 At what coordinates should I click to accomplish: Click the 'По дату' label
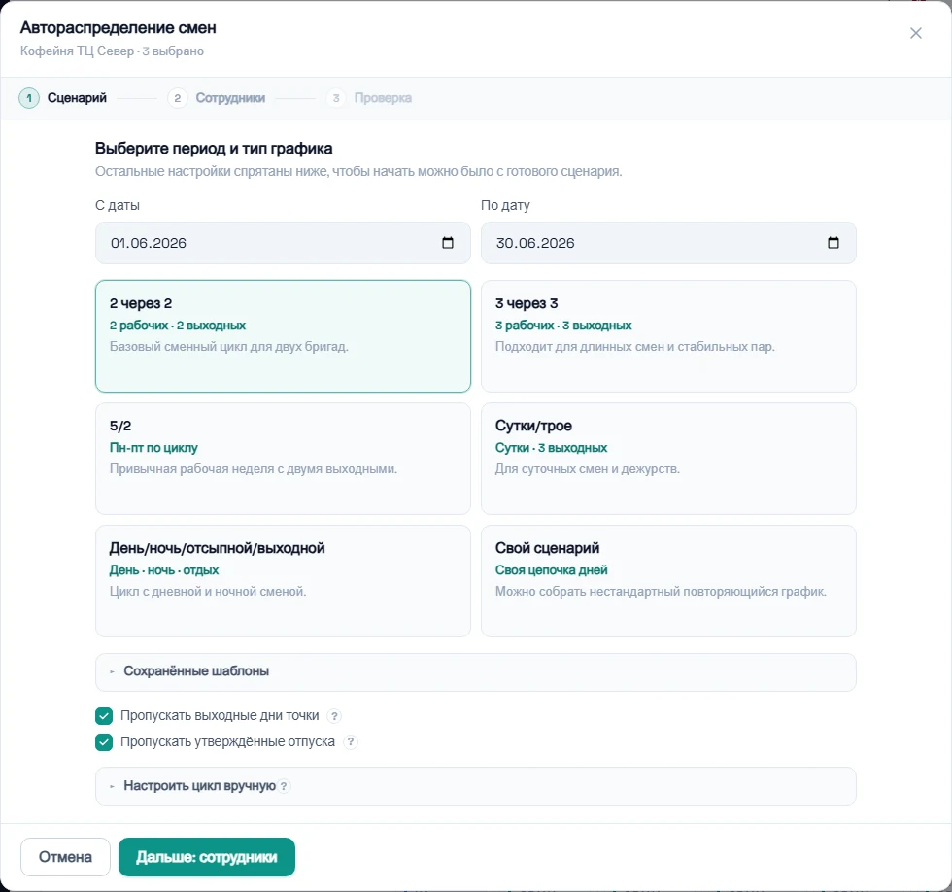pos(505,205)
